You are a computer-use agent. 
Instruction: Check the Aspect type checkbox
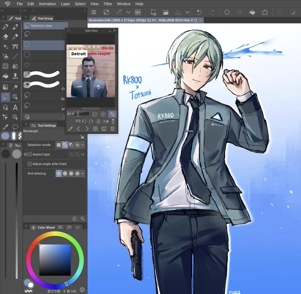tap(29, 154)
